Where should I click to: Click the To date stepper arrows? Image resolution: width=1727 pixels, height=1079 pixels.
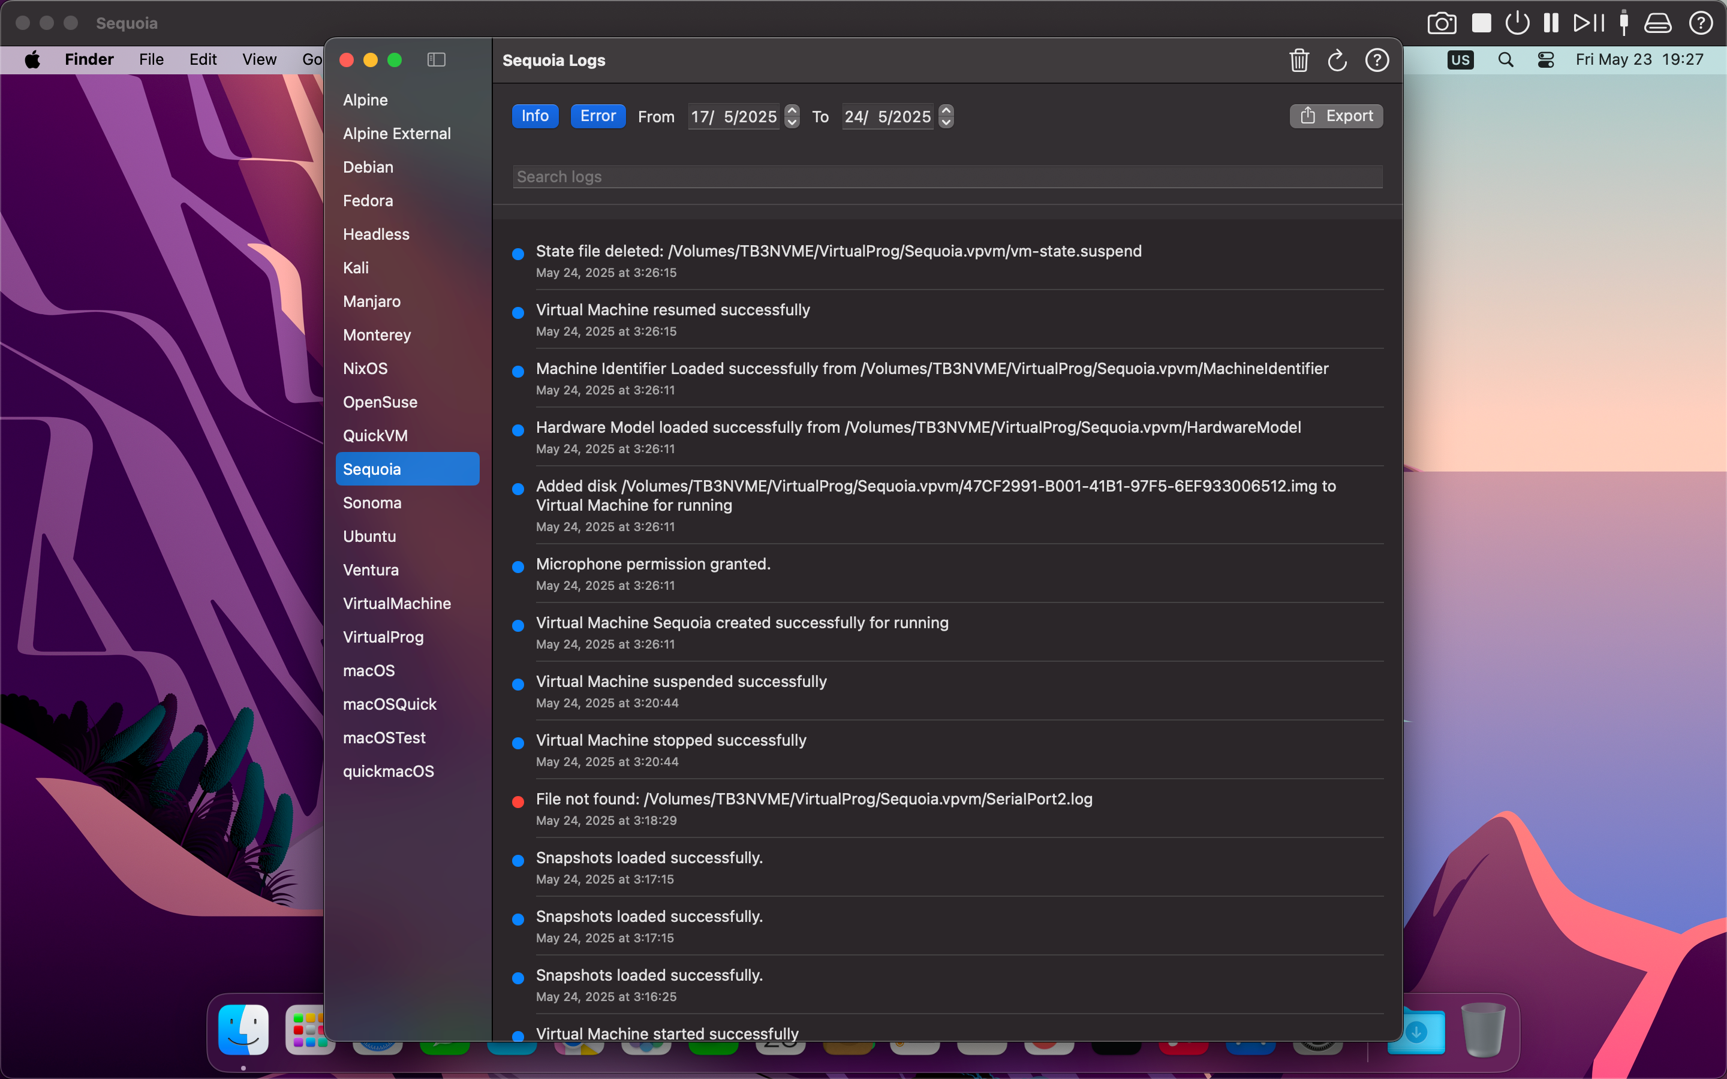[x=946, y=116]
